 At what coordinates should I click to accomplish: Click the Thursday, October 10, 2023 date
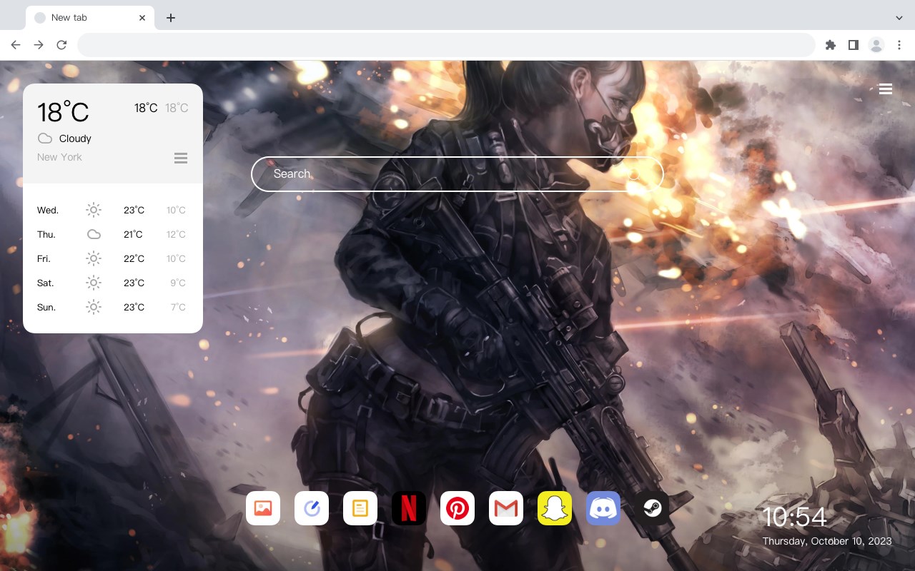tap(827, 541)
